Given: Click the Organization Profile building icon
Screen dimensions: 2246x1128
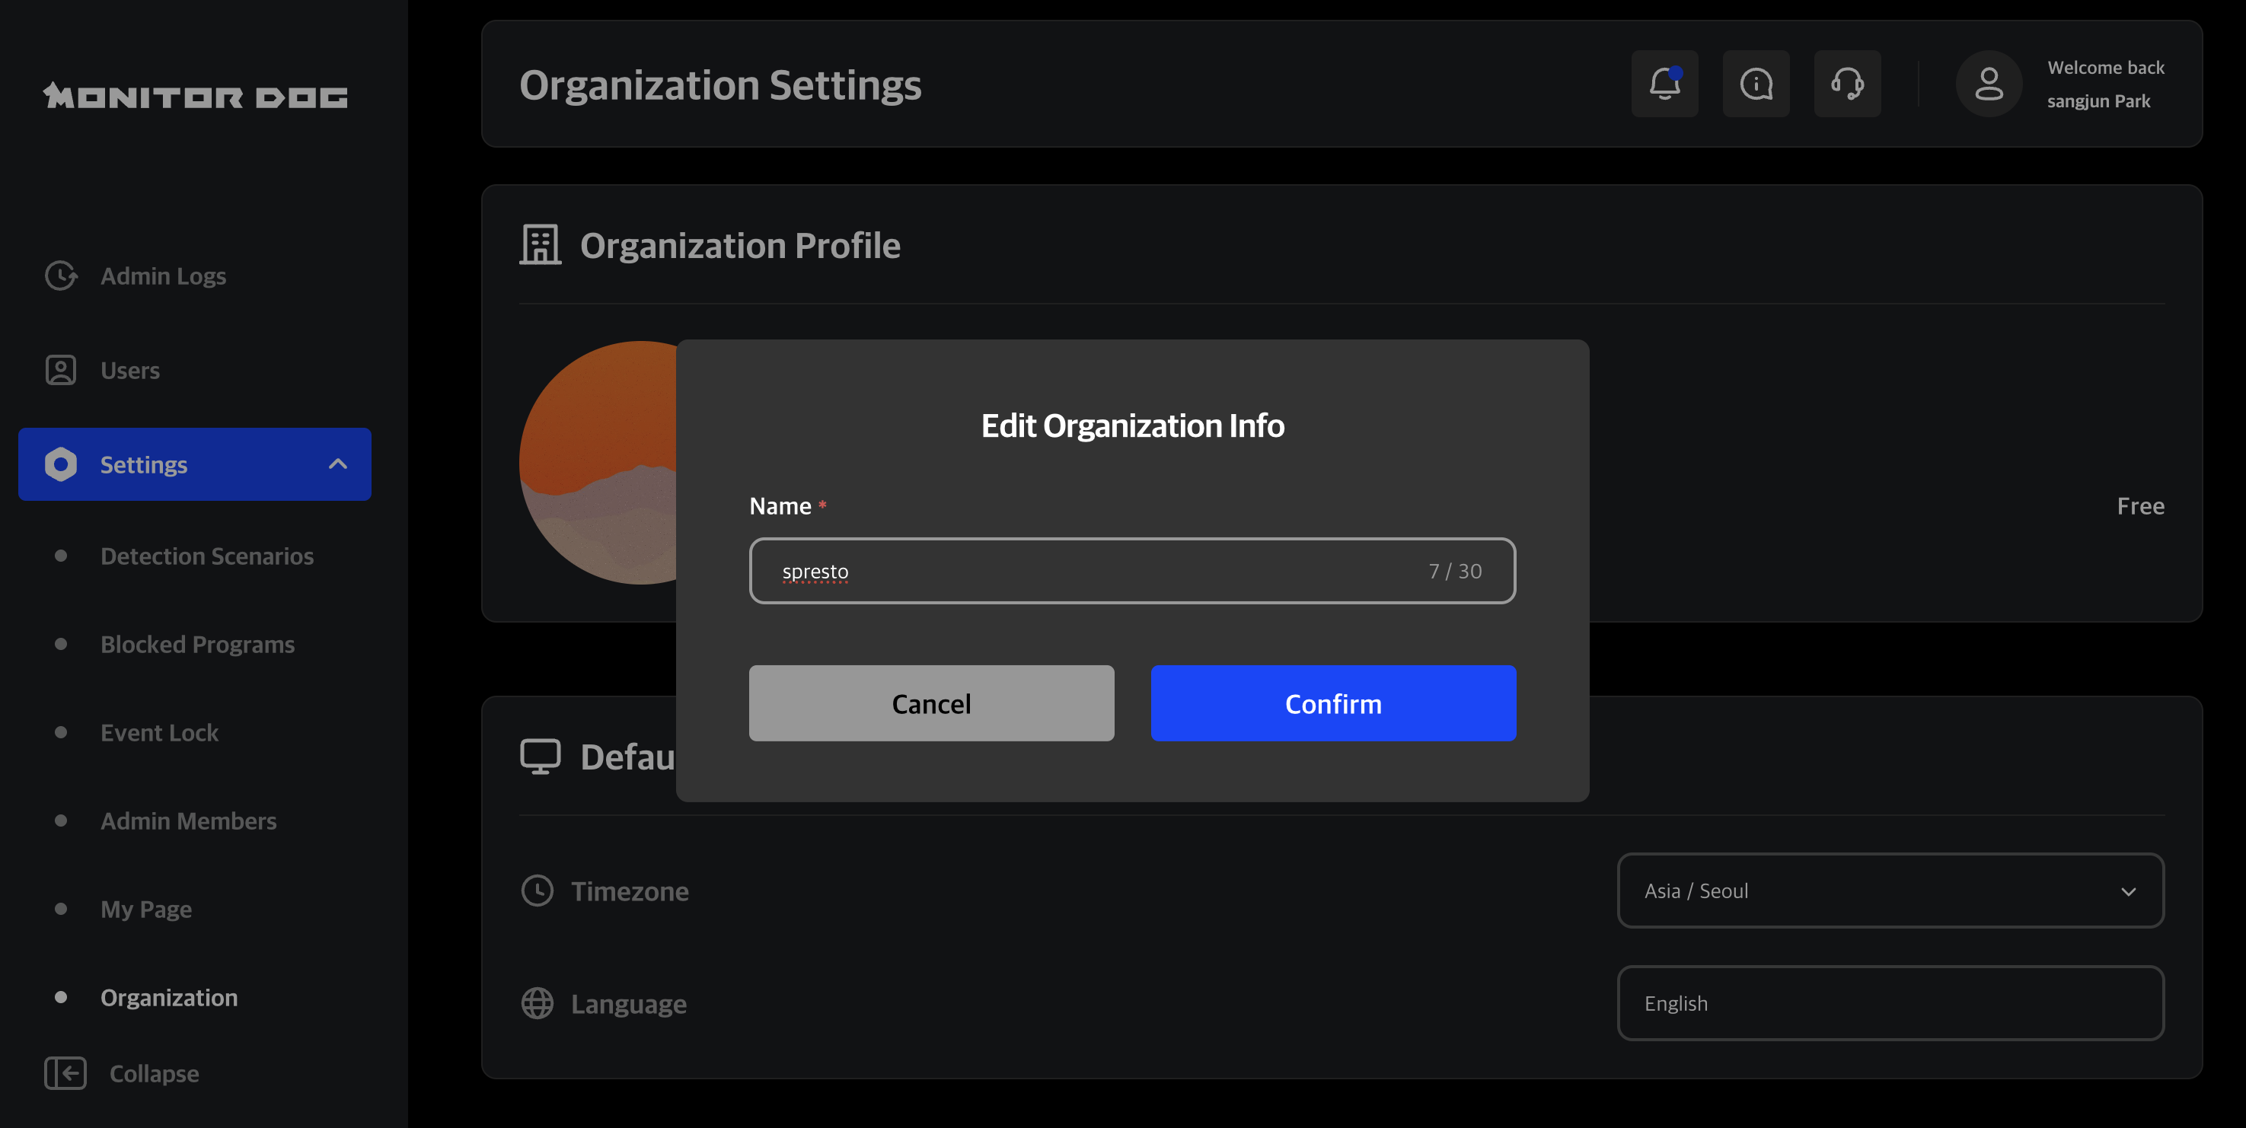Looking at the screenshot, I should tap(538, 245).
